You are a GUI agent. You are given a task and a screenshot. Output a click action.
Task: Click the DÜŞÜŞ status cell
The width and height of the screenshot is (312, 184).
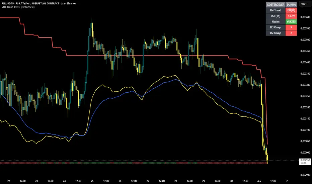click(291, 10)
